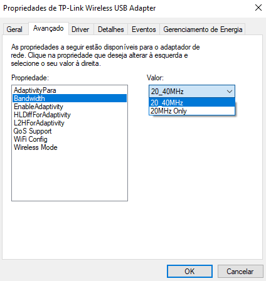Screen dimensions: 266x281
Task: Choose 20MHz Only dropdown option
Action: (x=192, y=111)
